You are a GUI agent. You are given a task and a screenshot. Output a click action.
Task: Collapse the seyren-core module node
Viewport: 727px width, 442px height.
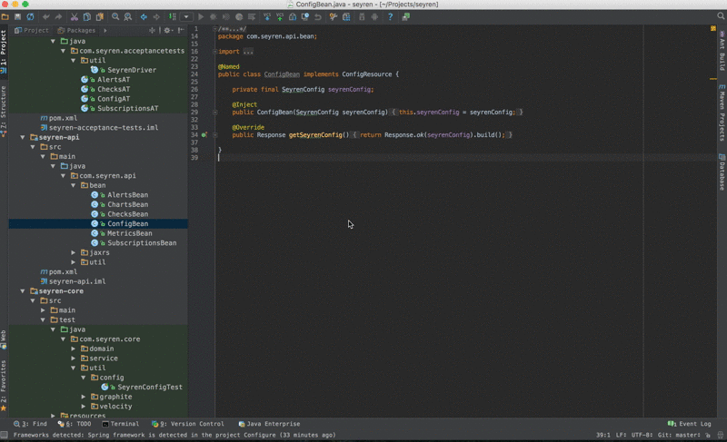point(23,290)
